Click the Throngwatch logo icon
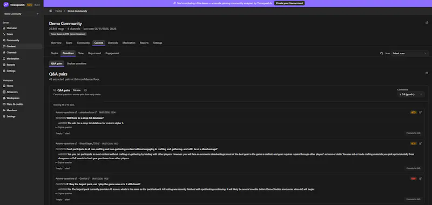Viewport: 432px width, 205px height. (x=6, y=4)
